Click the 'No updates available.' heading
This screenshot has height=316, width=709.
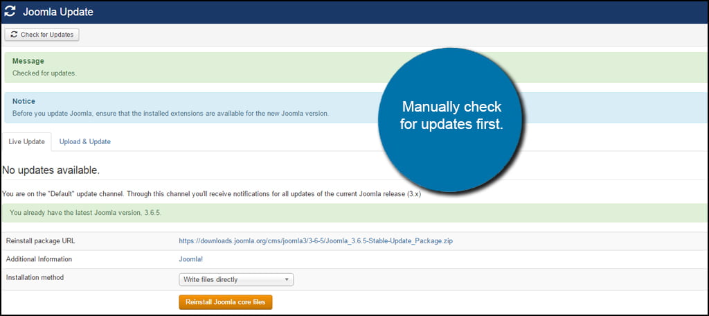pos(51,170)
